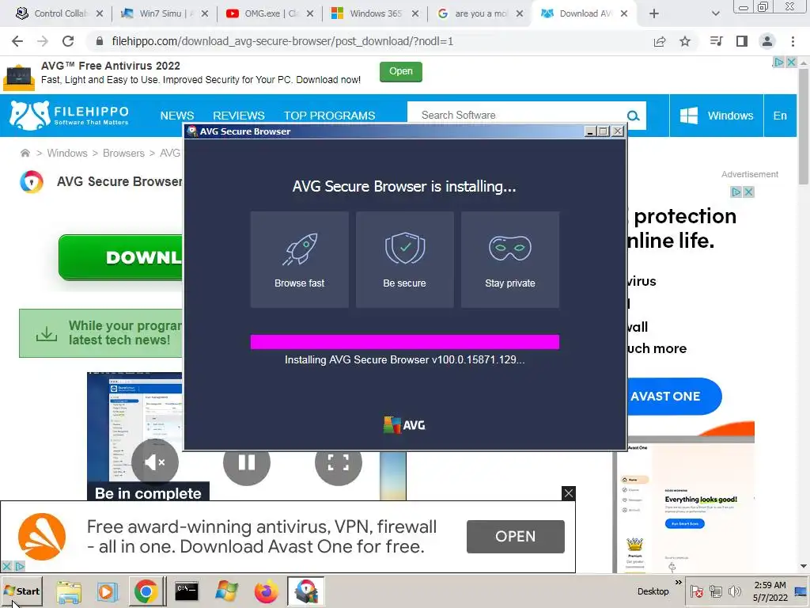Screen dimensions: 810x608
Task: Mute the video with the speaker icon
Action: [155, 462]
